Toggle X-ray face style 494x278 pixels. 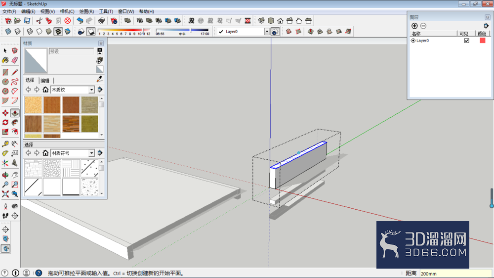coord(8,32)
